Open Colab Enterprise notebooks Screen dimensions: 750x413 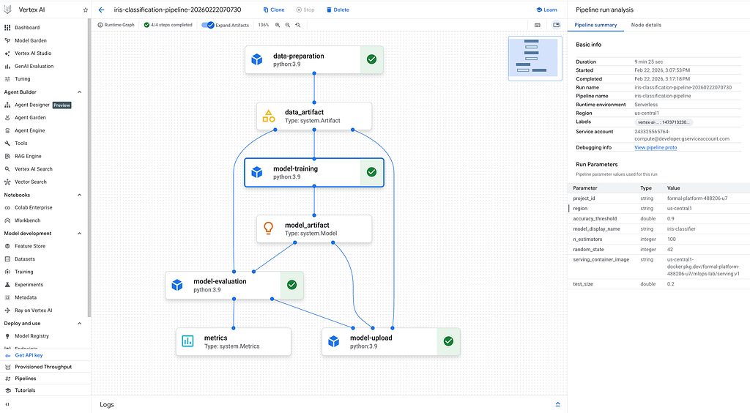click(34, 208)
